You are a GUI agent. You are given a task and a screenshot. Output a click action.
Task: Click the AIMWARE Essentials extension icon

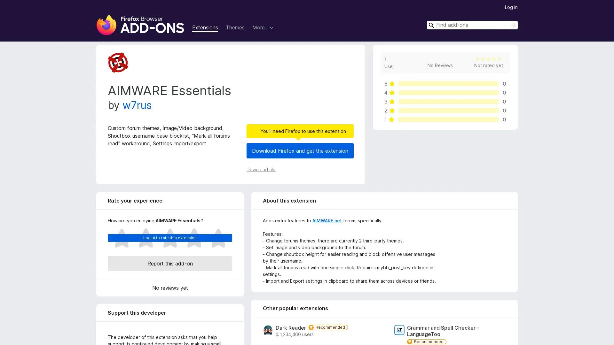(x=118, y=62)
